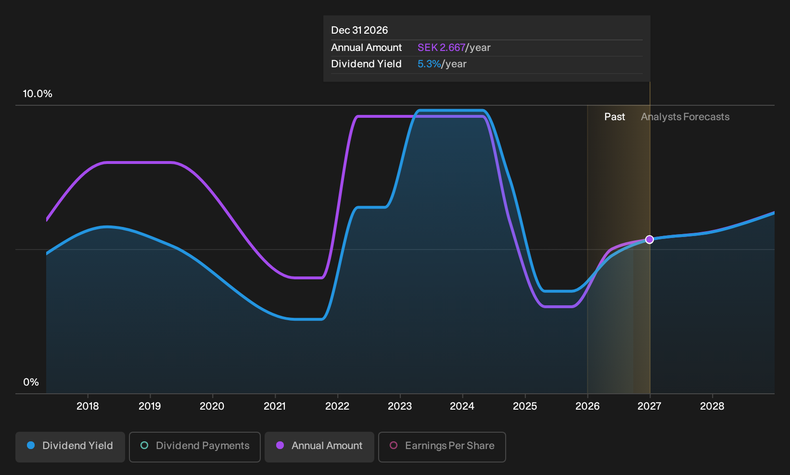
Task: Toggle the Dividend Payments series
Action: [x=195, y=447]
